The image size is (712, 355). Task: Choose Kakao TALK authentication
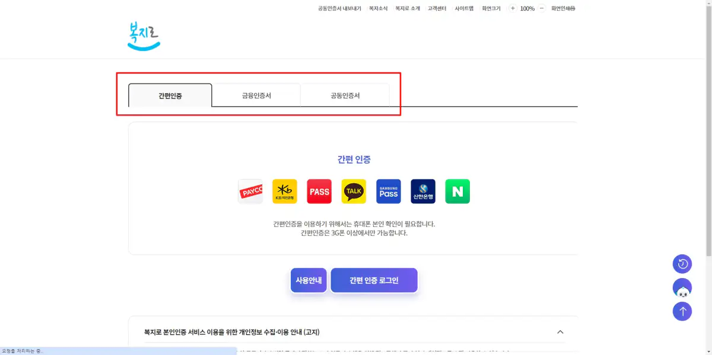point(354,191)
